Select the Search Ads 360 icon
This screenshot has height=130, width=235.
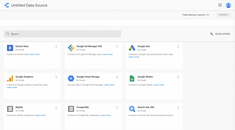[x=132, y=109]
